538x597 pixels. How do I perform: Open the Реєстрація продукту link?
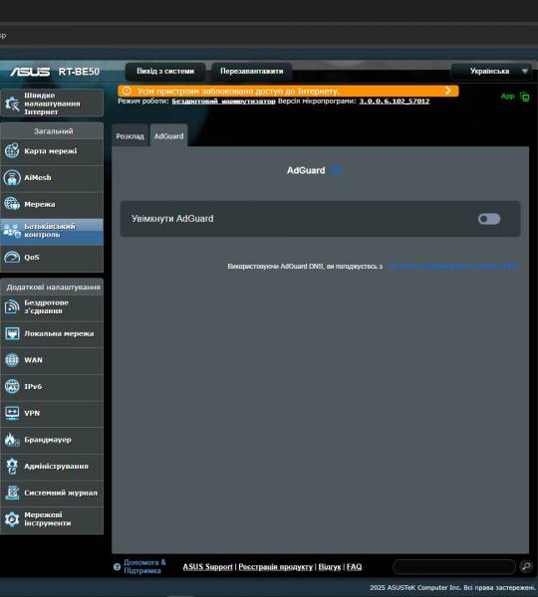tap(275, 567)
